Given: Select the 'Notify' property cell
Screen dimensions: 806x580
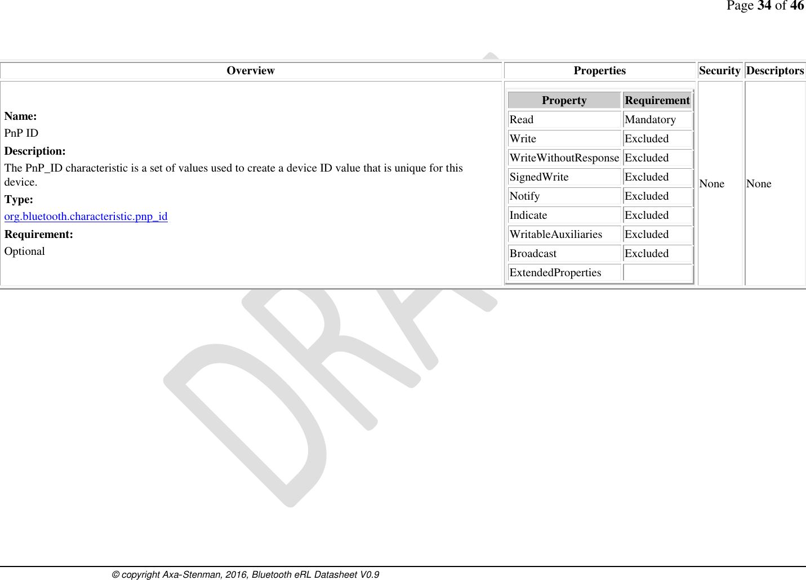Looking at the screenshot, I should pyautogui.click(x=564, y=196).
